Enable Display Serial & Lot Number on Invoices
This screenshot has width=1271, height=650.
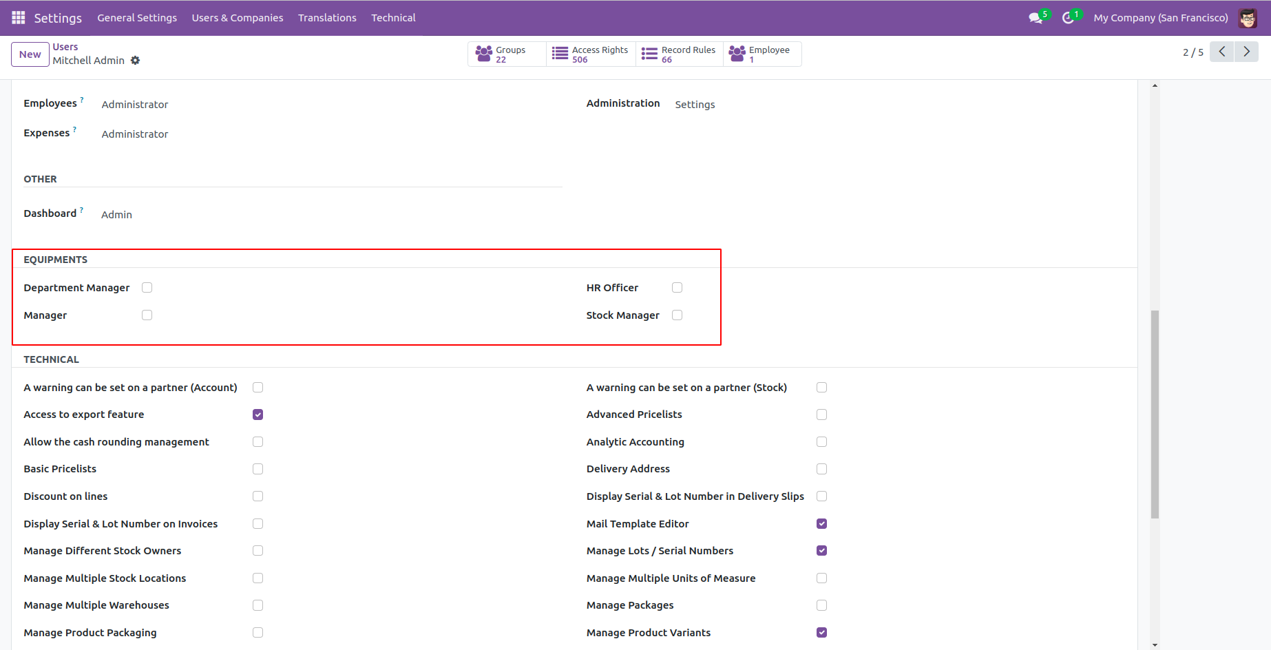(x=258, y=524)
